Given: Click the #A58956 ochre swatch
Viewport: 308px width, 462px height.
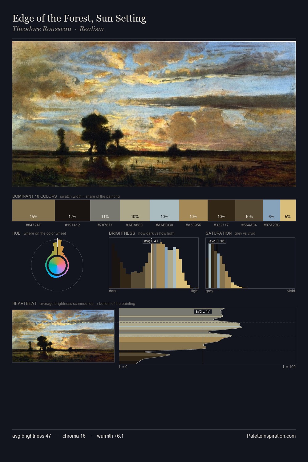Looking at the screenshot, I should 193,210.
